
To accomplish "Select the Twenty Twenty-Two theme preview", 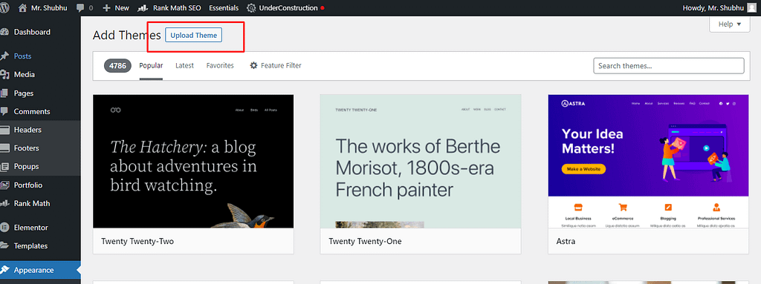I will coord(193,162).
